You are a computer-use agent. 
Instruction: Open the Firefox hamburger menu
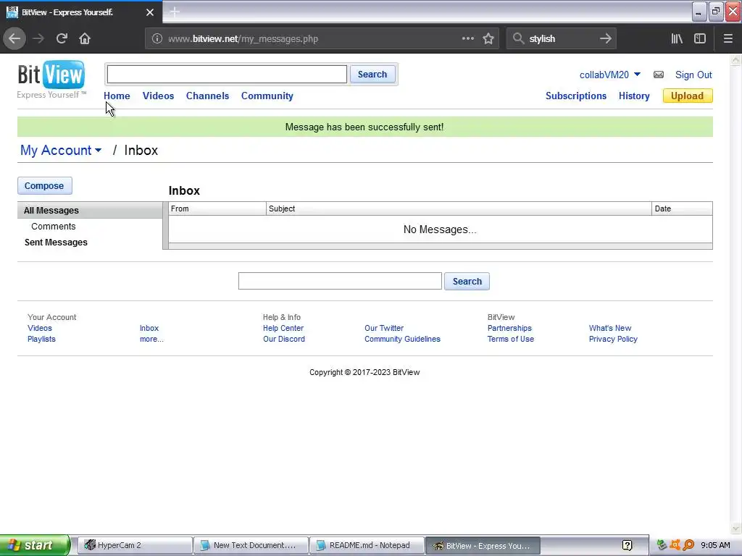728,39
